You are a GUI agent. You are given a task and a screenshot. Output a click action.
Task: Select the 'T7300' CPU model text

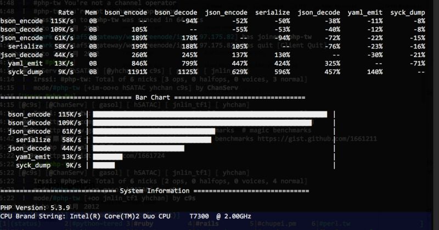pos(199,216)
